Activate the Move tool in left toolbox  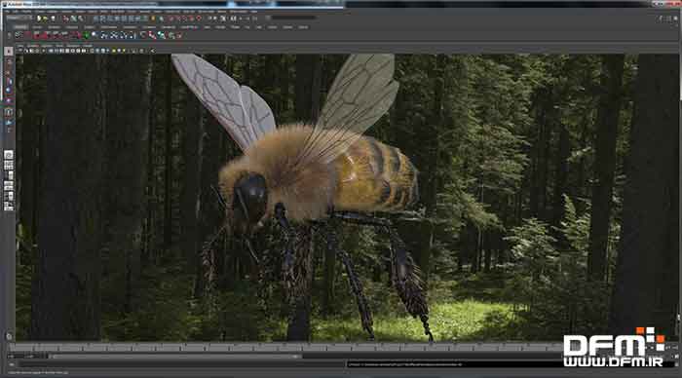click(x=9, y=82)
